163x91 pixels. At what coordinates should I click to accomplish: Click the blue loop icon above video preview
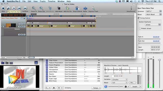[x=36, y=63]
